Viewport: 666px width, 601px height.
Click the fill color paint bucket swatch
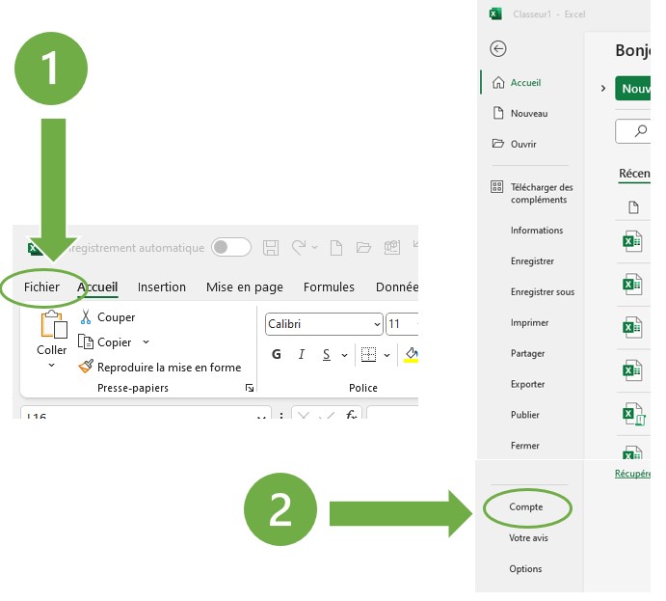412,354
